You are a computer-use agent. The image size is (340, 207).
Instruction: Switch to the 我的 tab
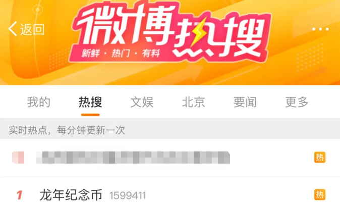coord(39,102)
